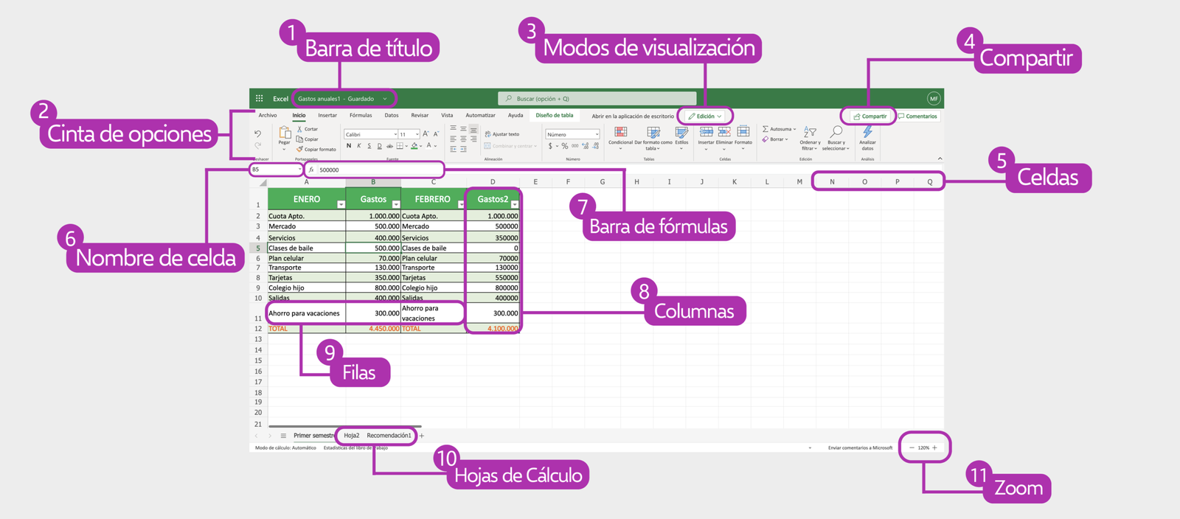Toggle italic with the K button

click(x=359, y=146)
